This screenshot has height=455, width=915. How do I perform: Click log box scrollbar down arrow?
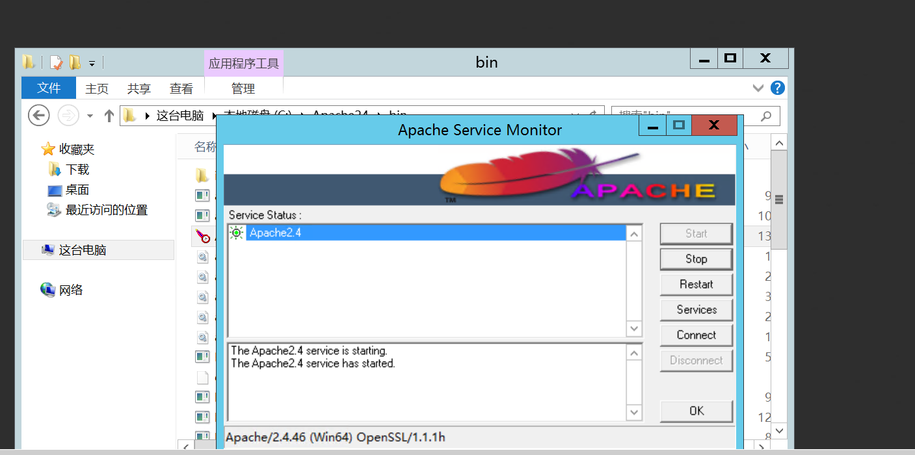(635, 412)
